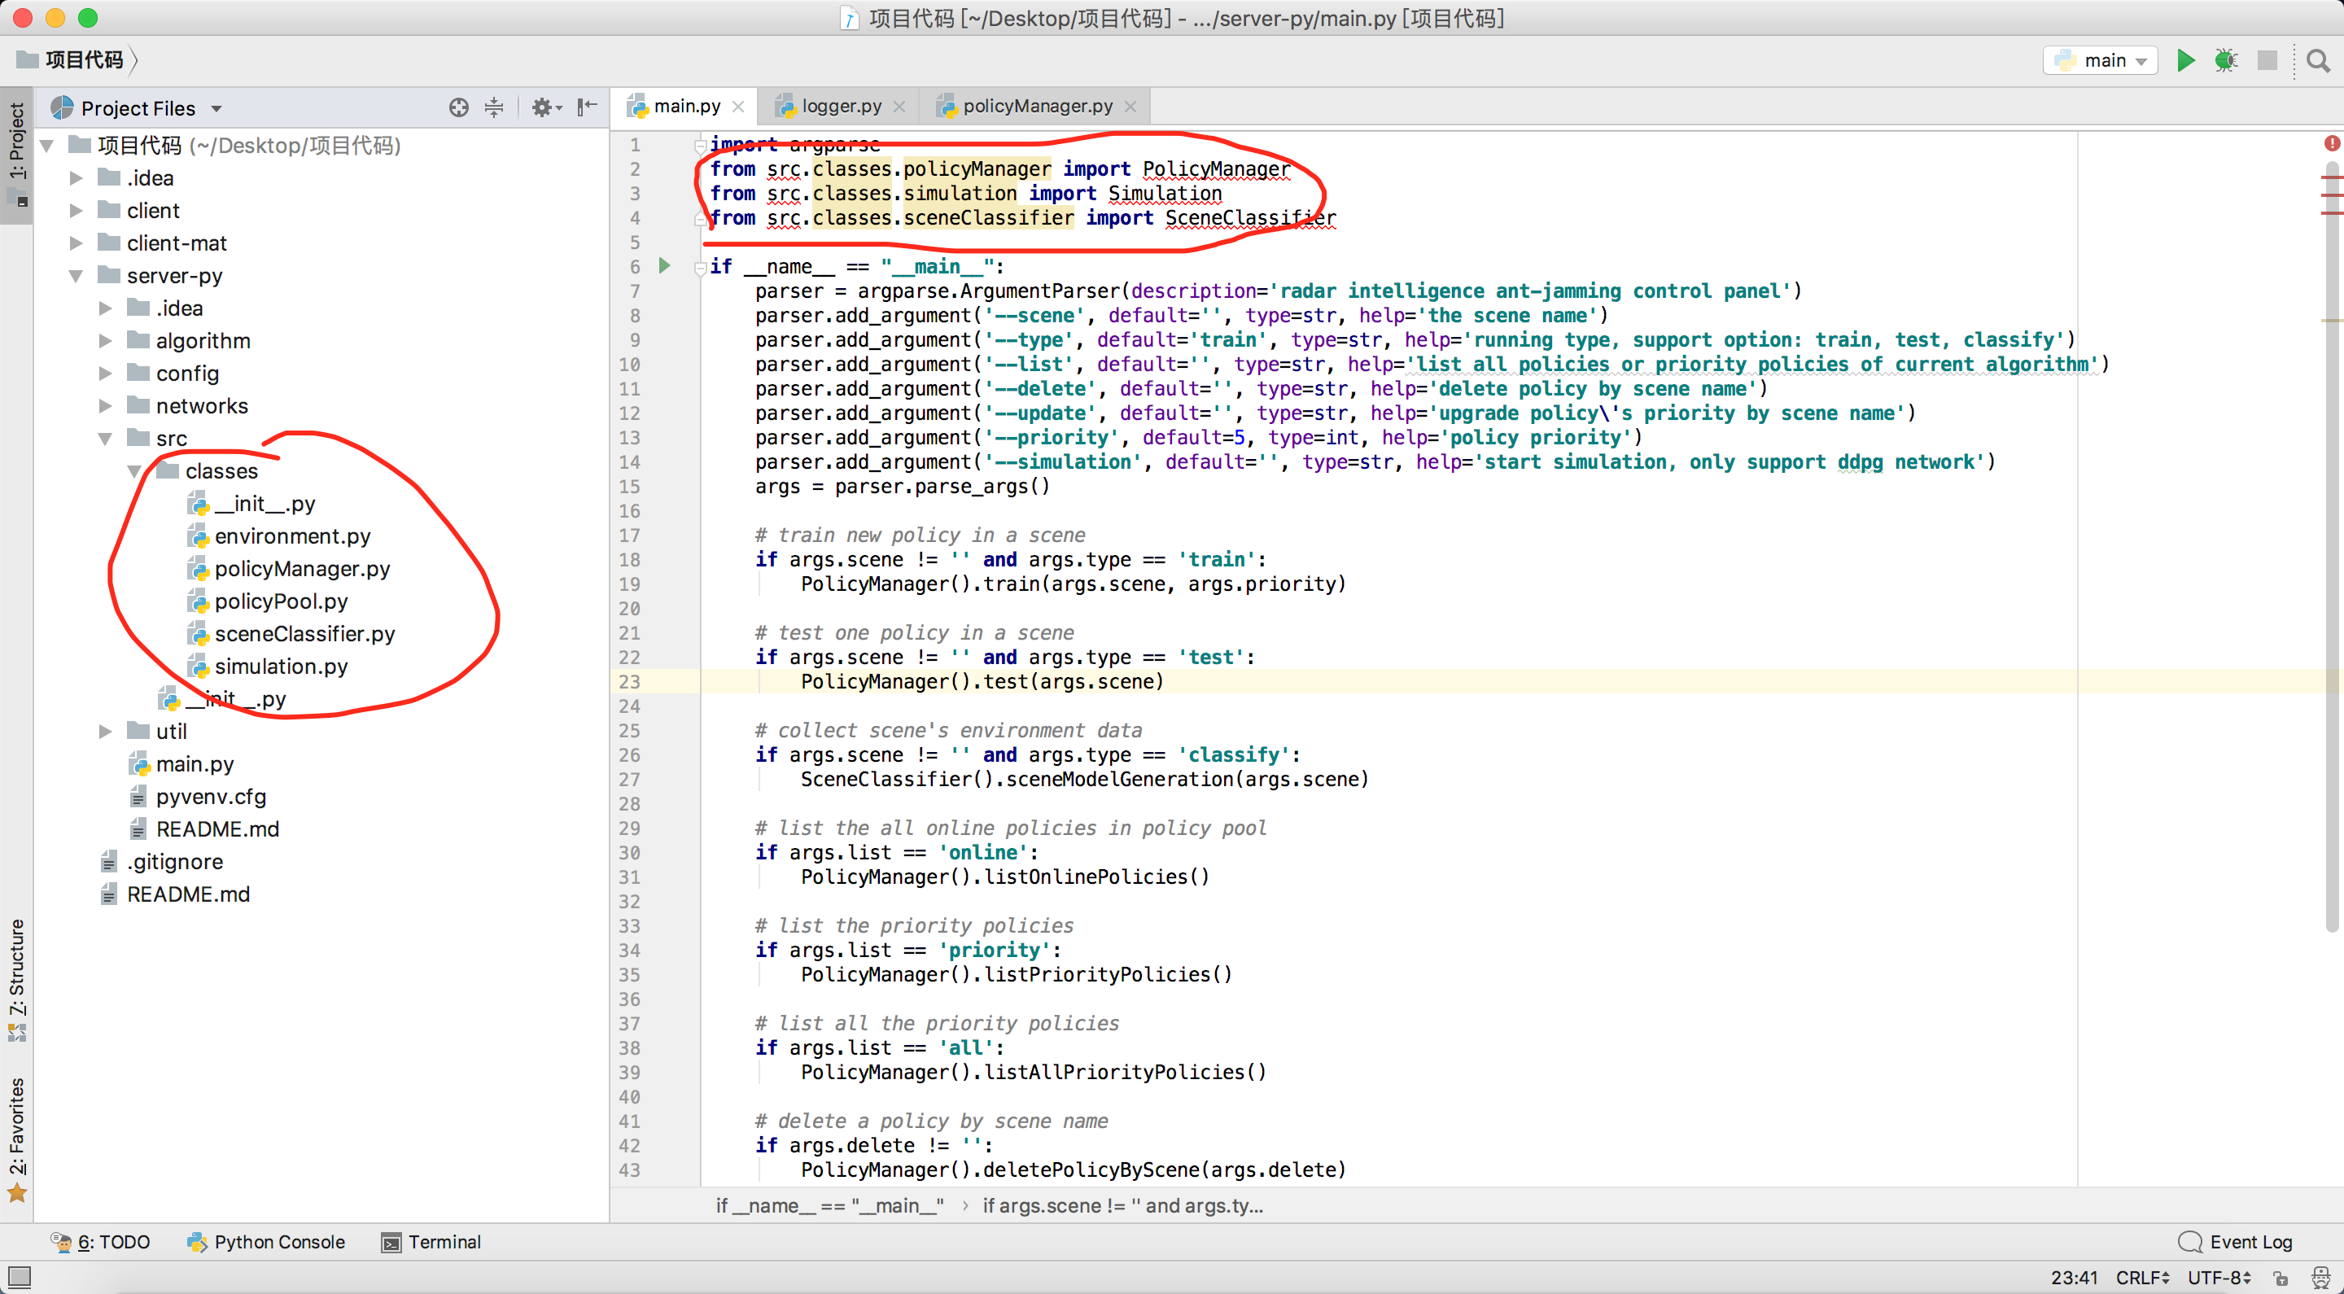Hide the Project tool window
This screenshot has width=2344, height=1294.
click(588, 107)
